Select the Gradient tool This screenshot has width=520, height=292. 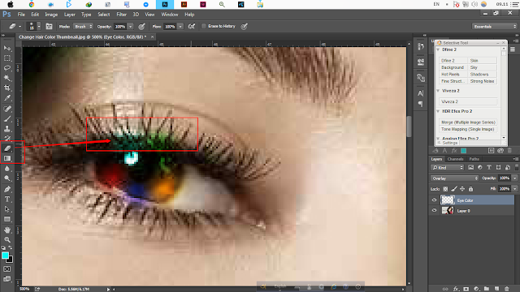tap(7, 158)
